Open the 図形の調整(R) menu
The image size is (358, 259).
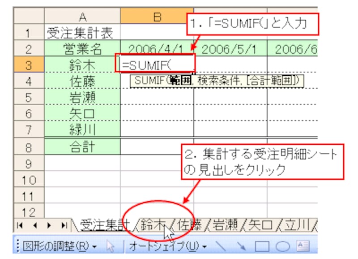[x=60, y=246]
